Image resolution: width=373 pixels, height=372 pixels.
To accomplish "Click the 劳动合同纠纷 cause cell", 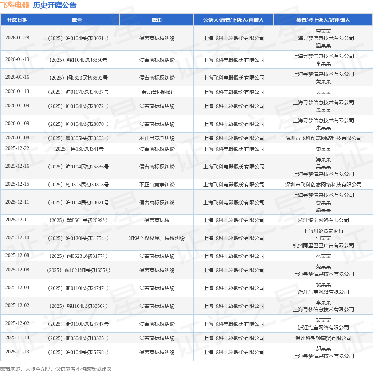I will (x=157, y=92).
